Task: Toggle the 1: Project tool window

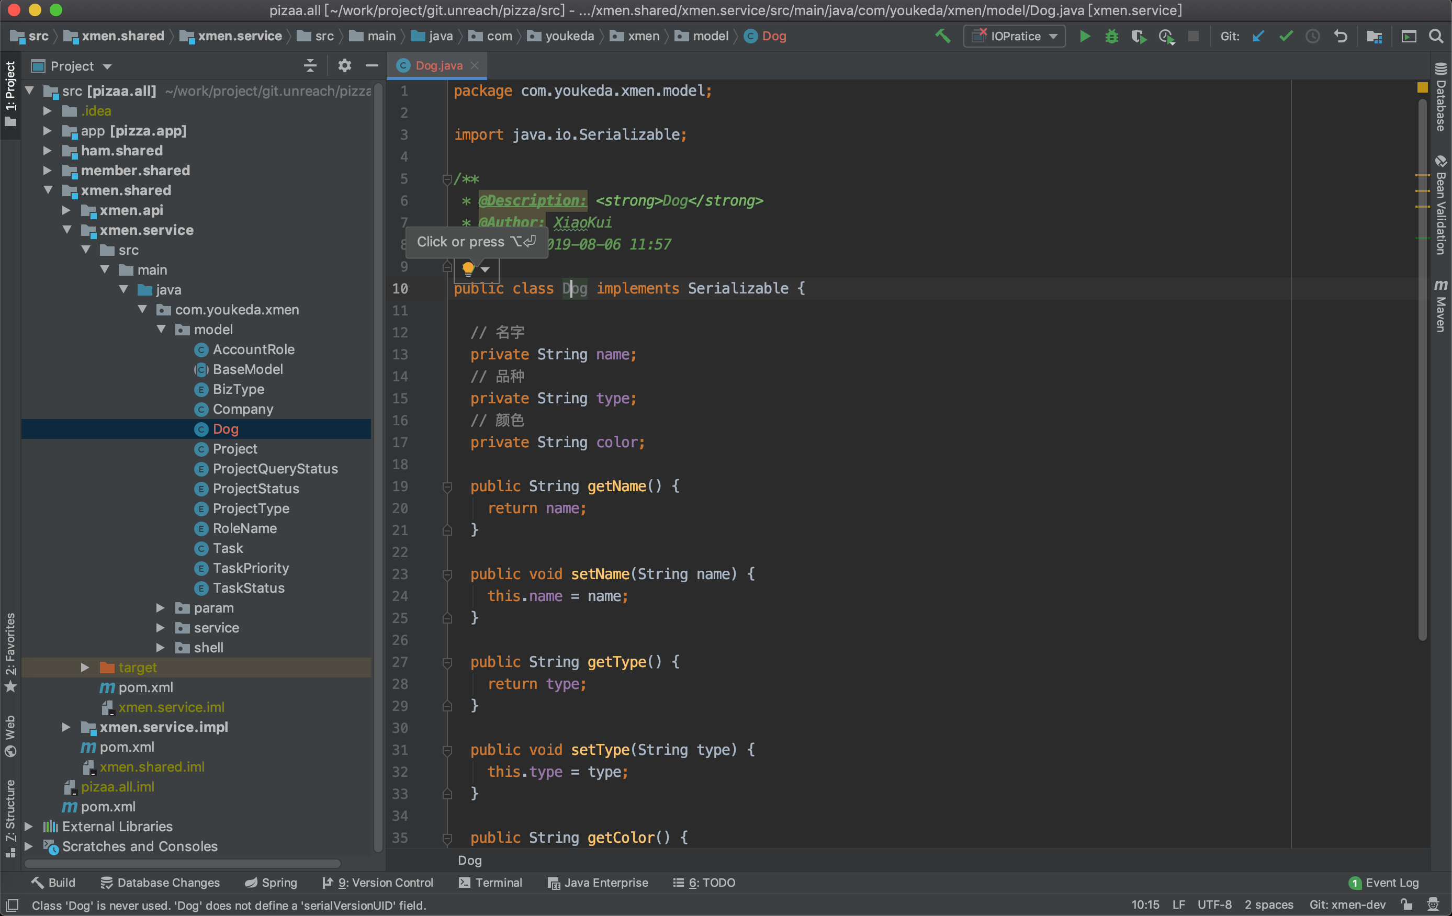Action: (x=10, y=95)
